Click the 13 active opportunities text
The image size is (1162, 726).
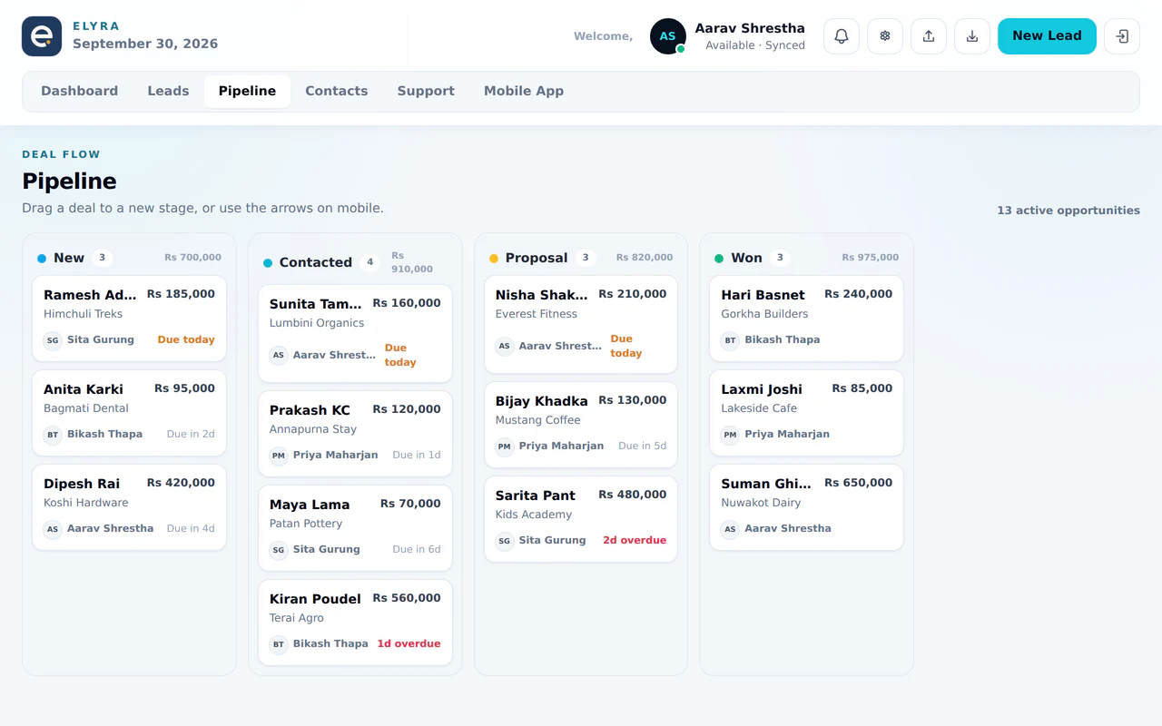point(1068,211)
